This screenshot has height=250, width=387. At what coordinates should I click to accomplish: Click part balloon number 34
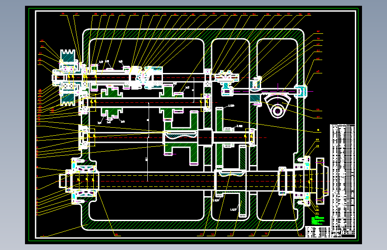coord(42,46)
